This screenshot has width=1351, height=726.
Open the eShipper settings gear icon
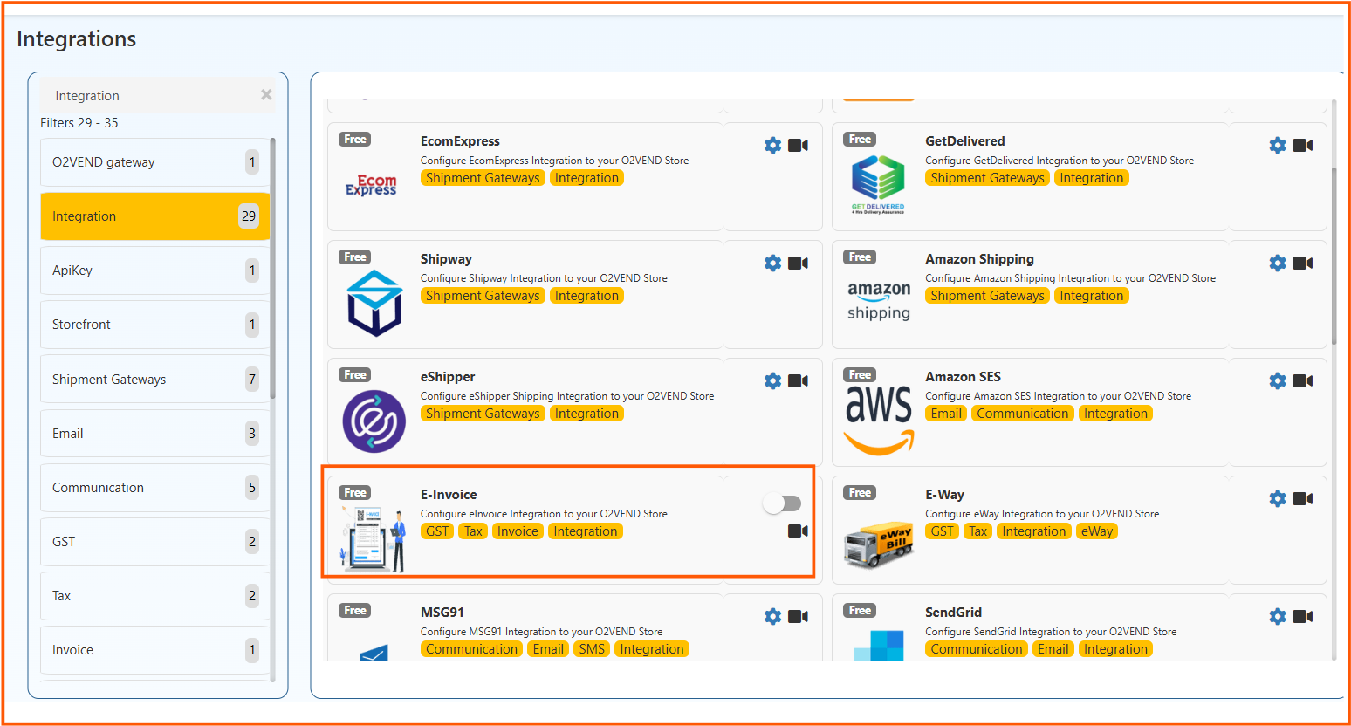pyautogui.click(x=772, y=380)
